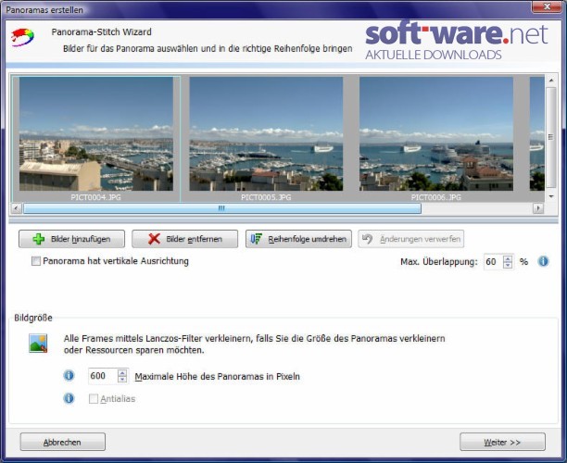
Task: Click the red X icon on Bilder entfernen
Action: 154,239
